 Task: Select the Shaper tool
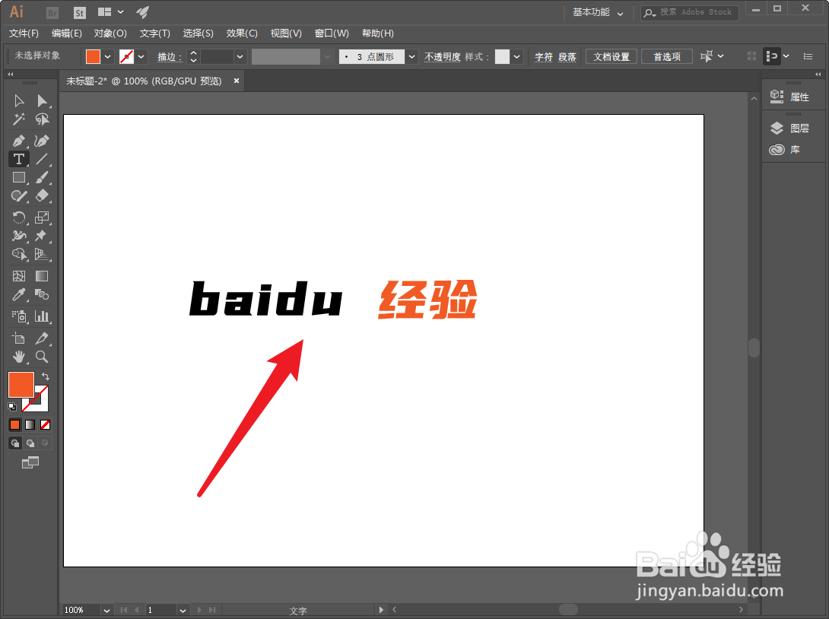[19, 196]
